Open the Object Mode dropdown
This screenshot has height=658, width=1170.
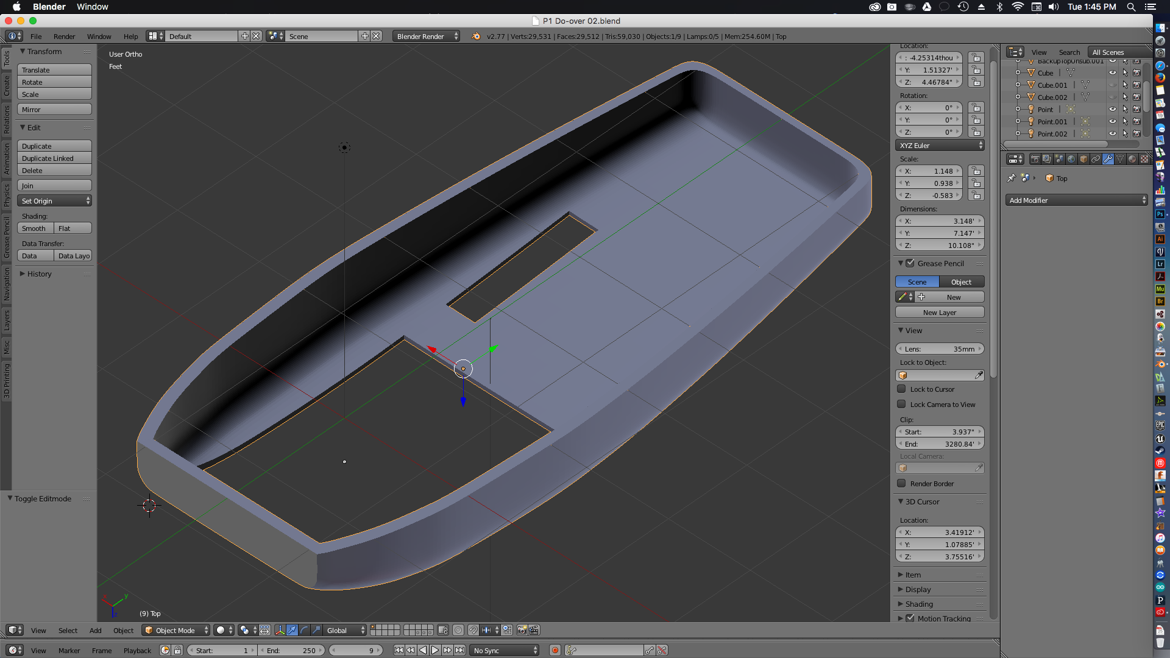175,630
